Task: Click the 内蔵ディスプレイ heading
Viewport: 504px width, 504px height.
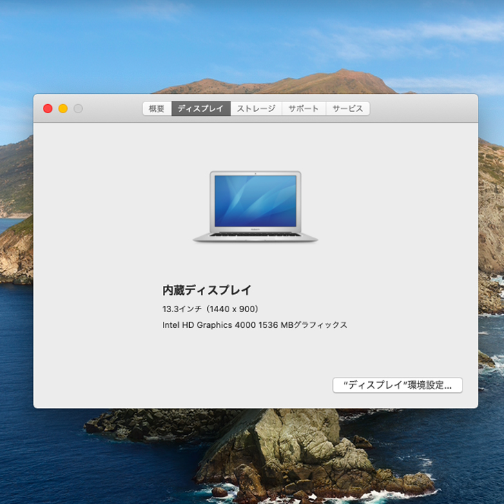Action: coord(206,290)
